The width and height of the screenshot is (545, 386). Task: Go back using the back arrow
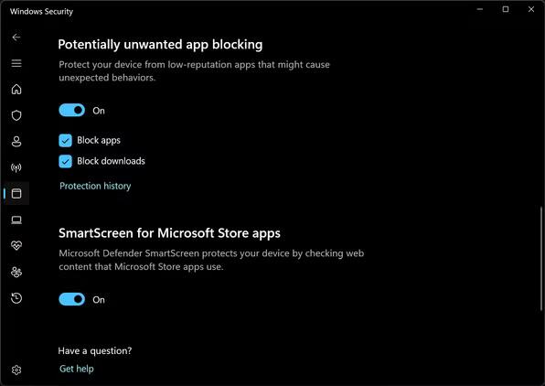[x=16, y=38]
